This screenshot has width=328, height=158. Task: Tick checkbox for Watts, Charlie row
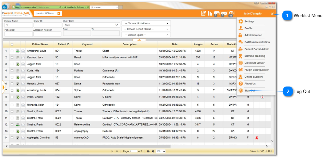12,97
